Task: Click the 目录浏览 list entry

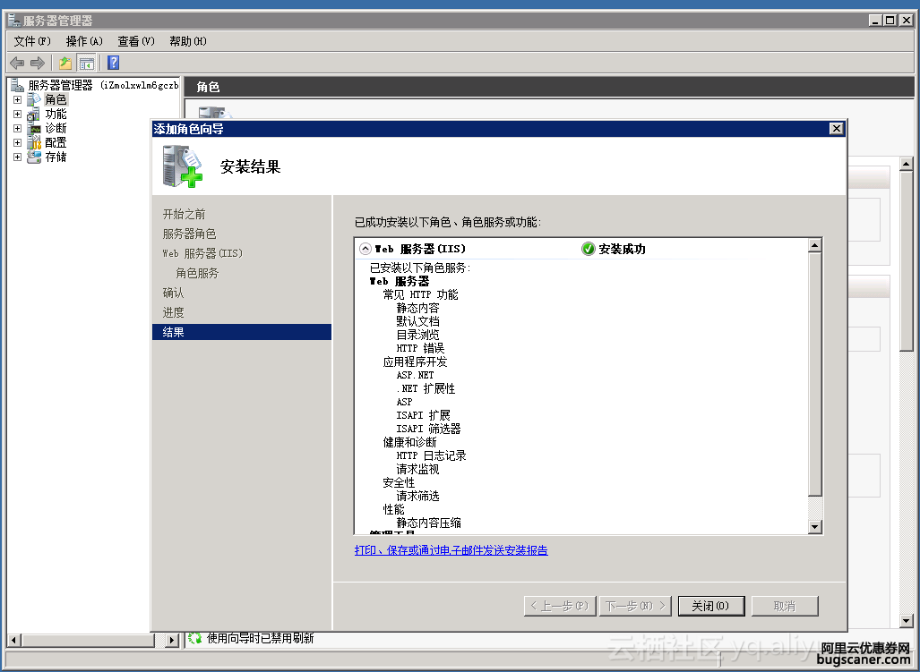Action: [417, 336]
